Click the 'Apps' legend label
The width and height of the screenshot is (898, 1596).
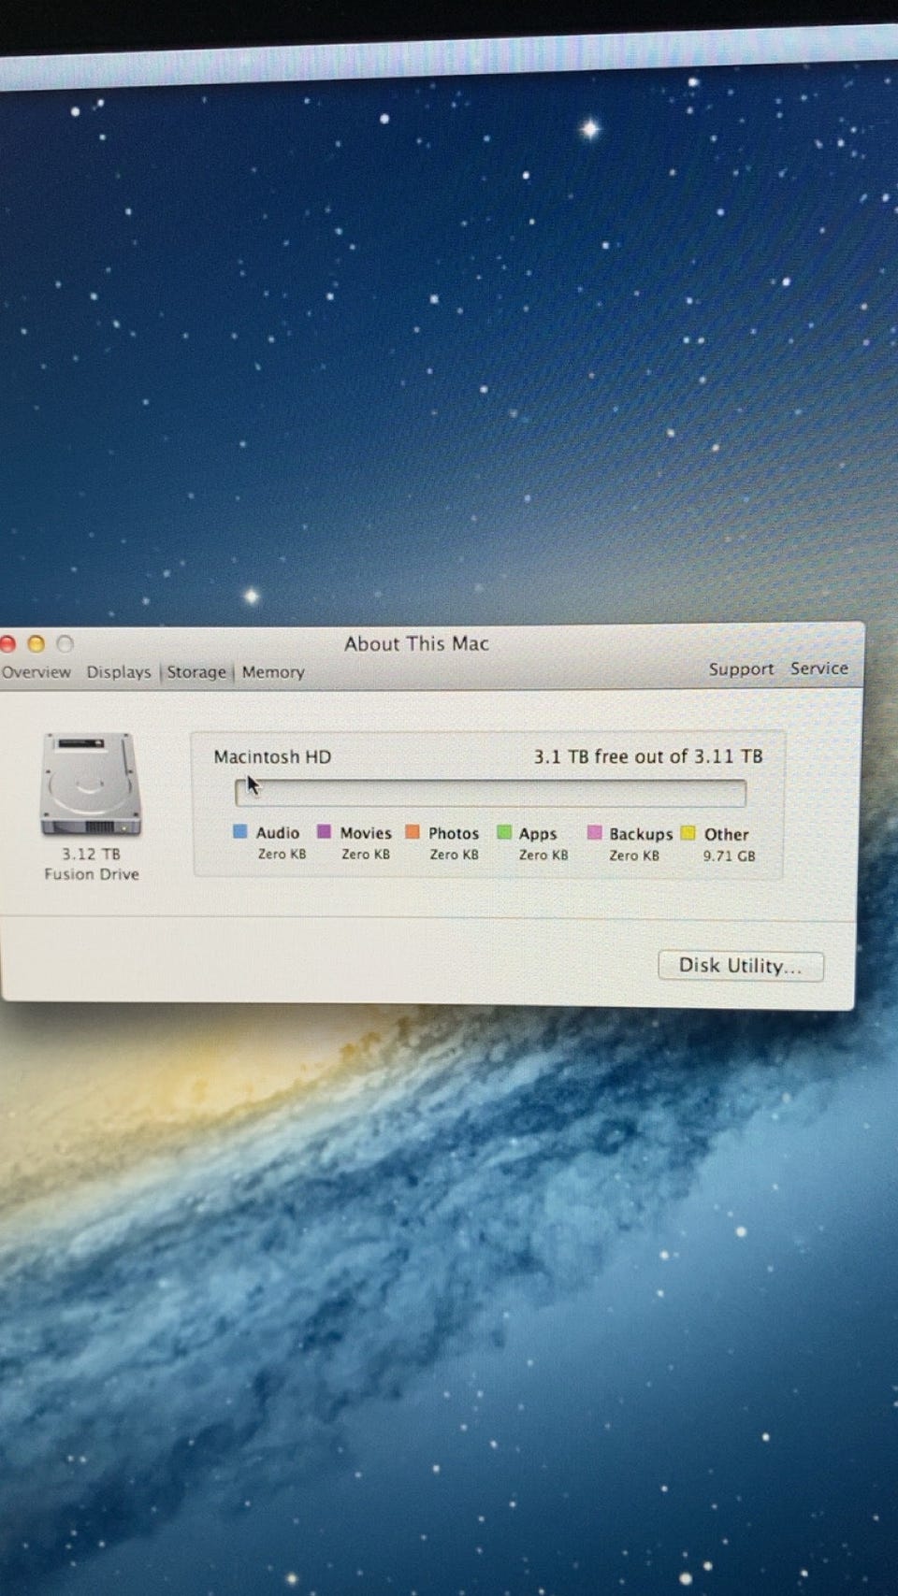(538, 834)
